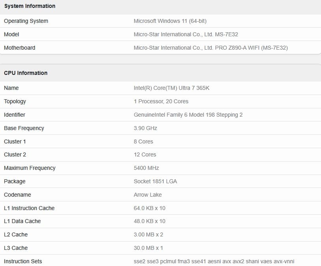Click the 5400 MHz value

[x=146, y=168]
